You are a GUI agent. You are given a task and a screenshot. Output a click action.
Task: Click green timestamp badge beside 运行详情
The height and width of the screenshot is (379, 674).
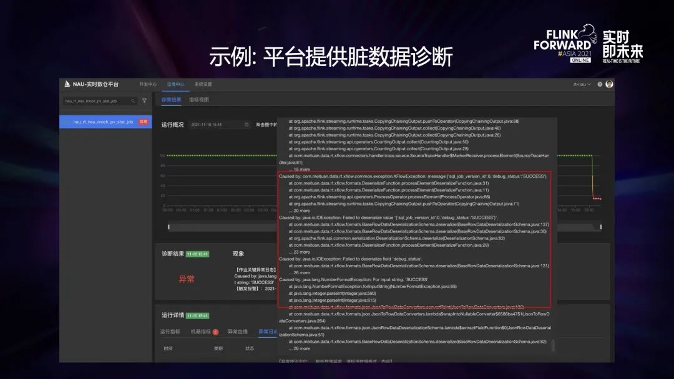198,315
